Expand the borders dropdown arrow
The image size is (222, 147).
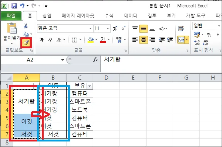tap(80, 40)
